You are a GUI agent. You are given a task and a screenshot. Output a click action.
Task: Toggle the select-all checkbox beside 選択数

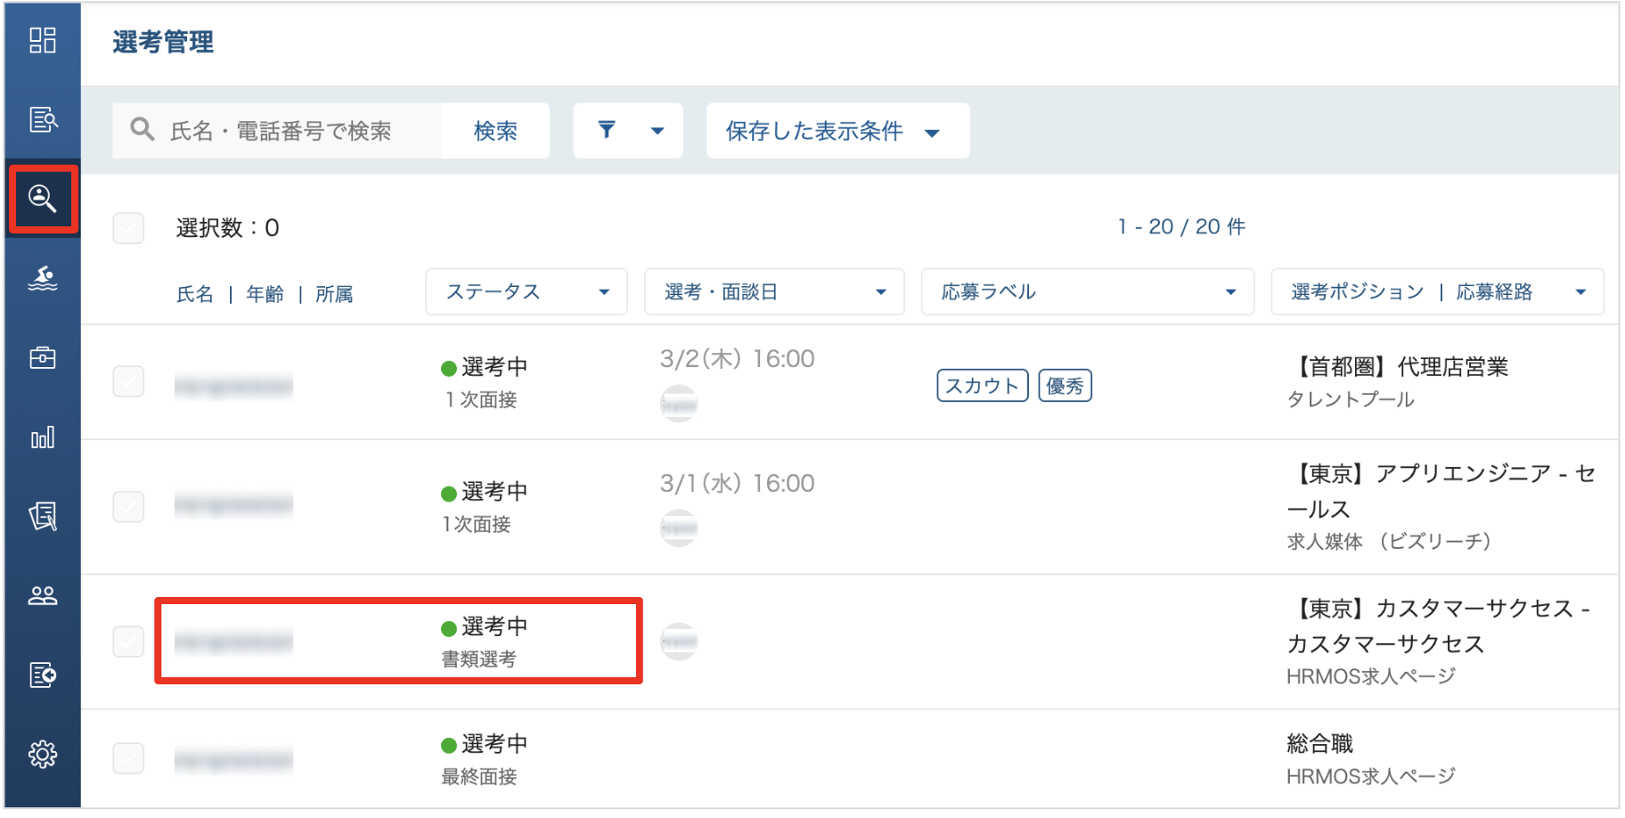point(128,228)
